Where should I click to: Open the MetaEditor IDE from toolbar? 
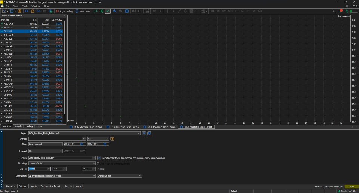click(x=27, y=11)
